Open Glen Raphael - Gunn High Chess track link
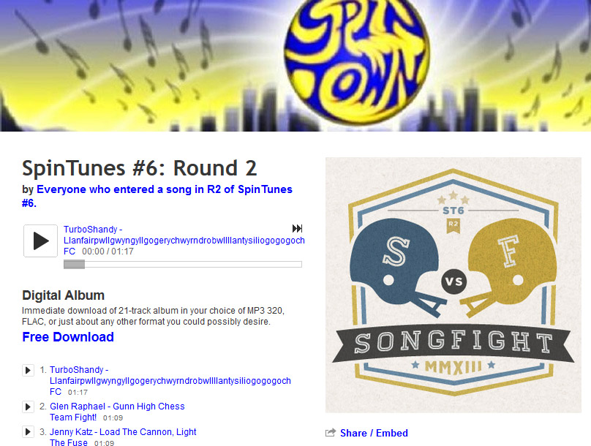 117,412
